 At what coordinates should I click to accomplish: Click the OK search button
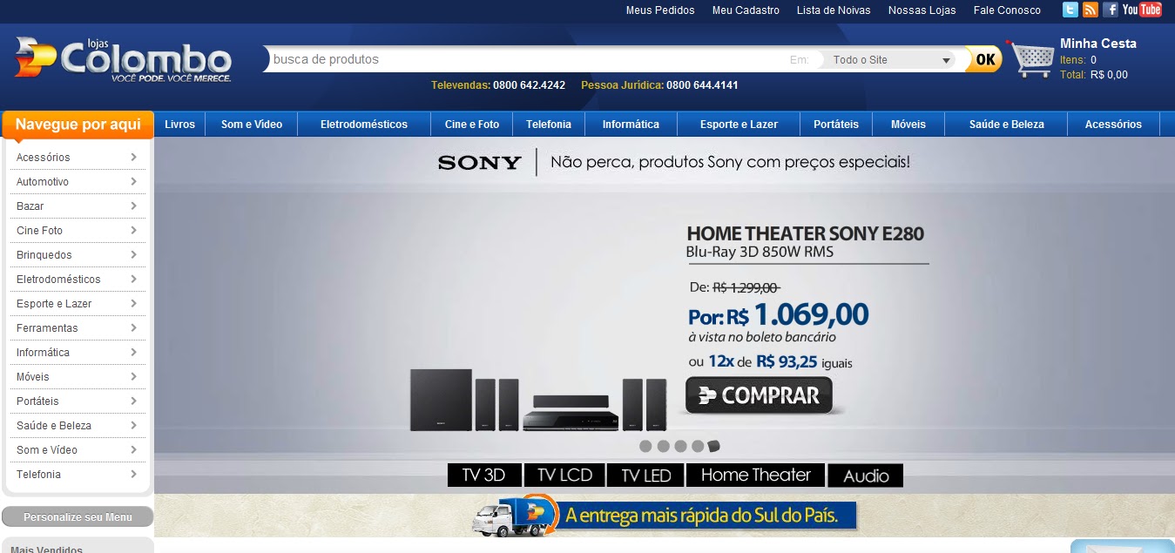(984, 59)
